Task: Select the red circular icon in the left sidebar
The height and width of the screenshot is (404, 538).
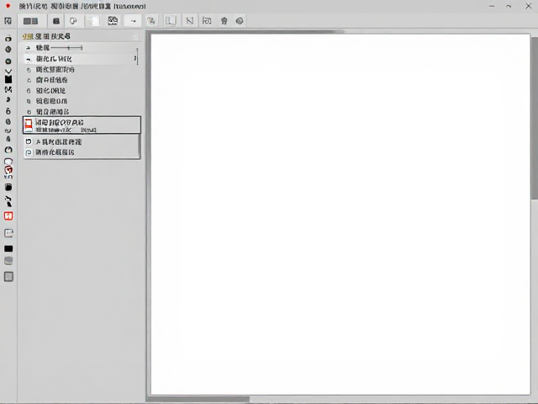Action: [x=8, y=170]
